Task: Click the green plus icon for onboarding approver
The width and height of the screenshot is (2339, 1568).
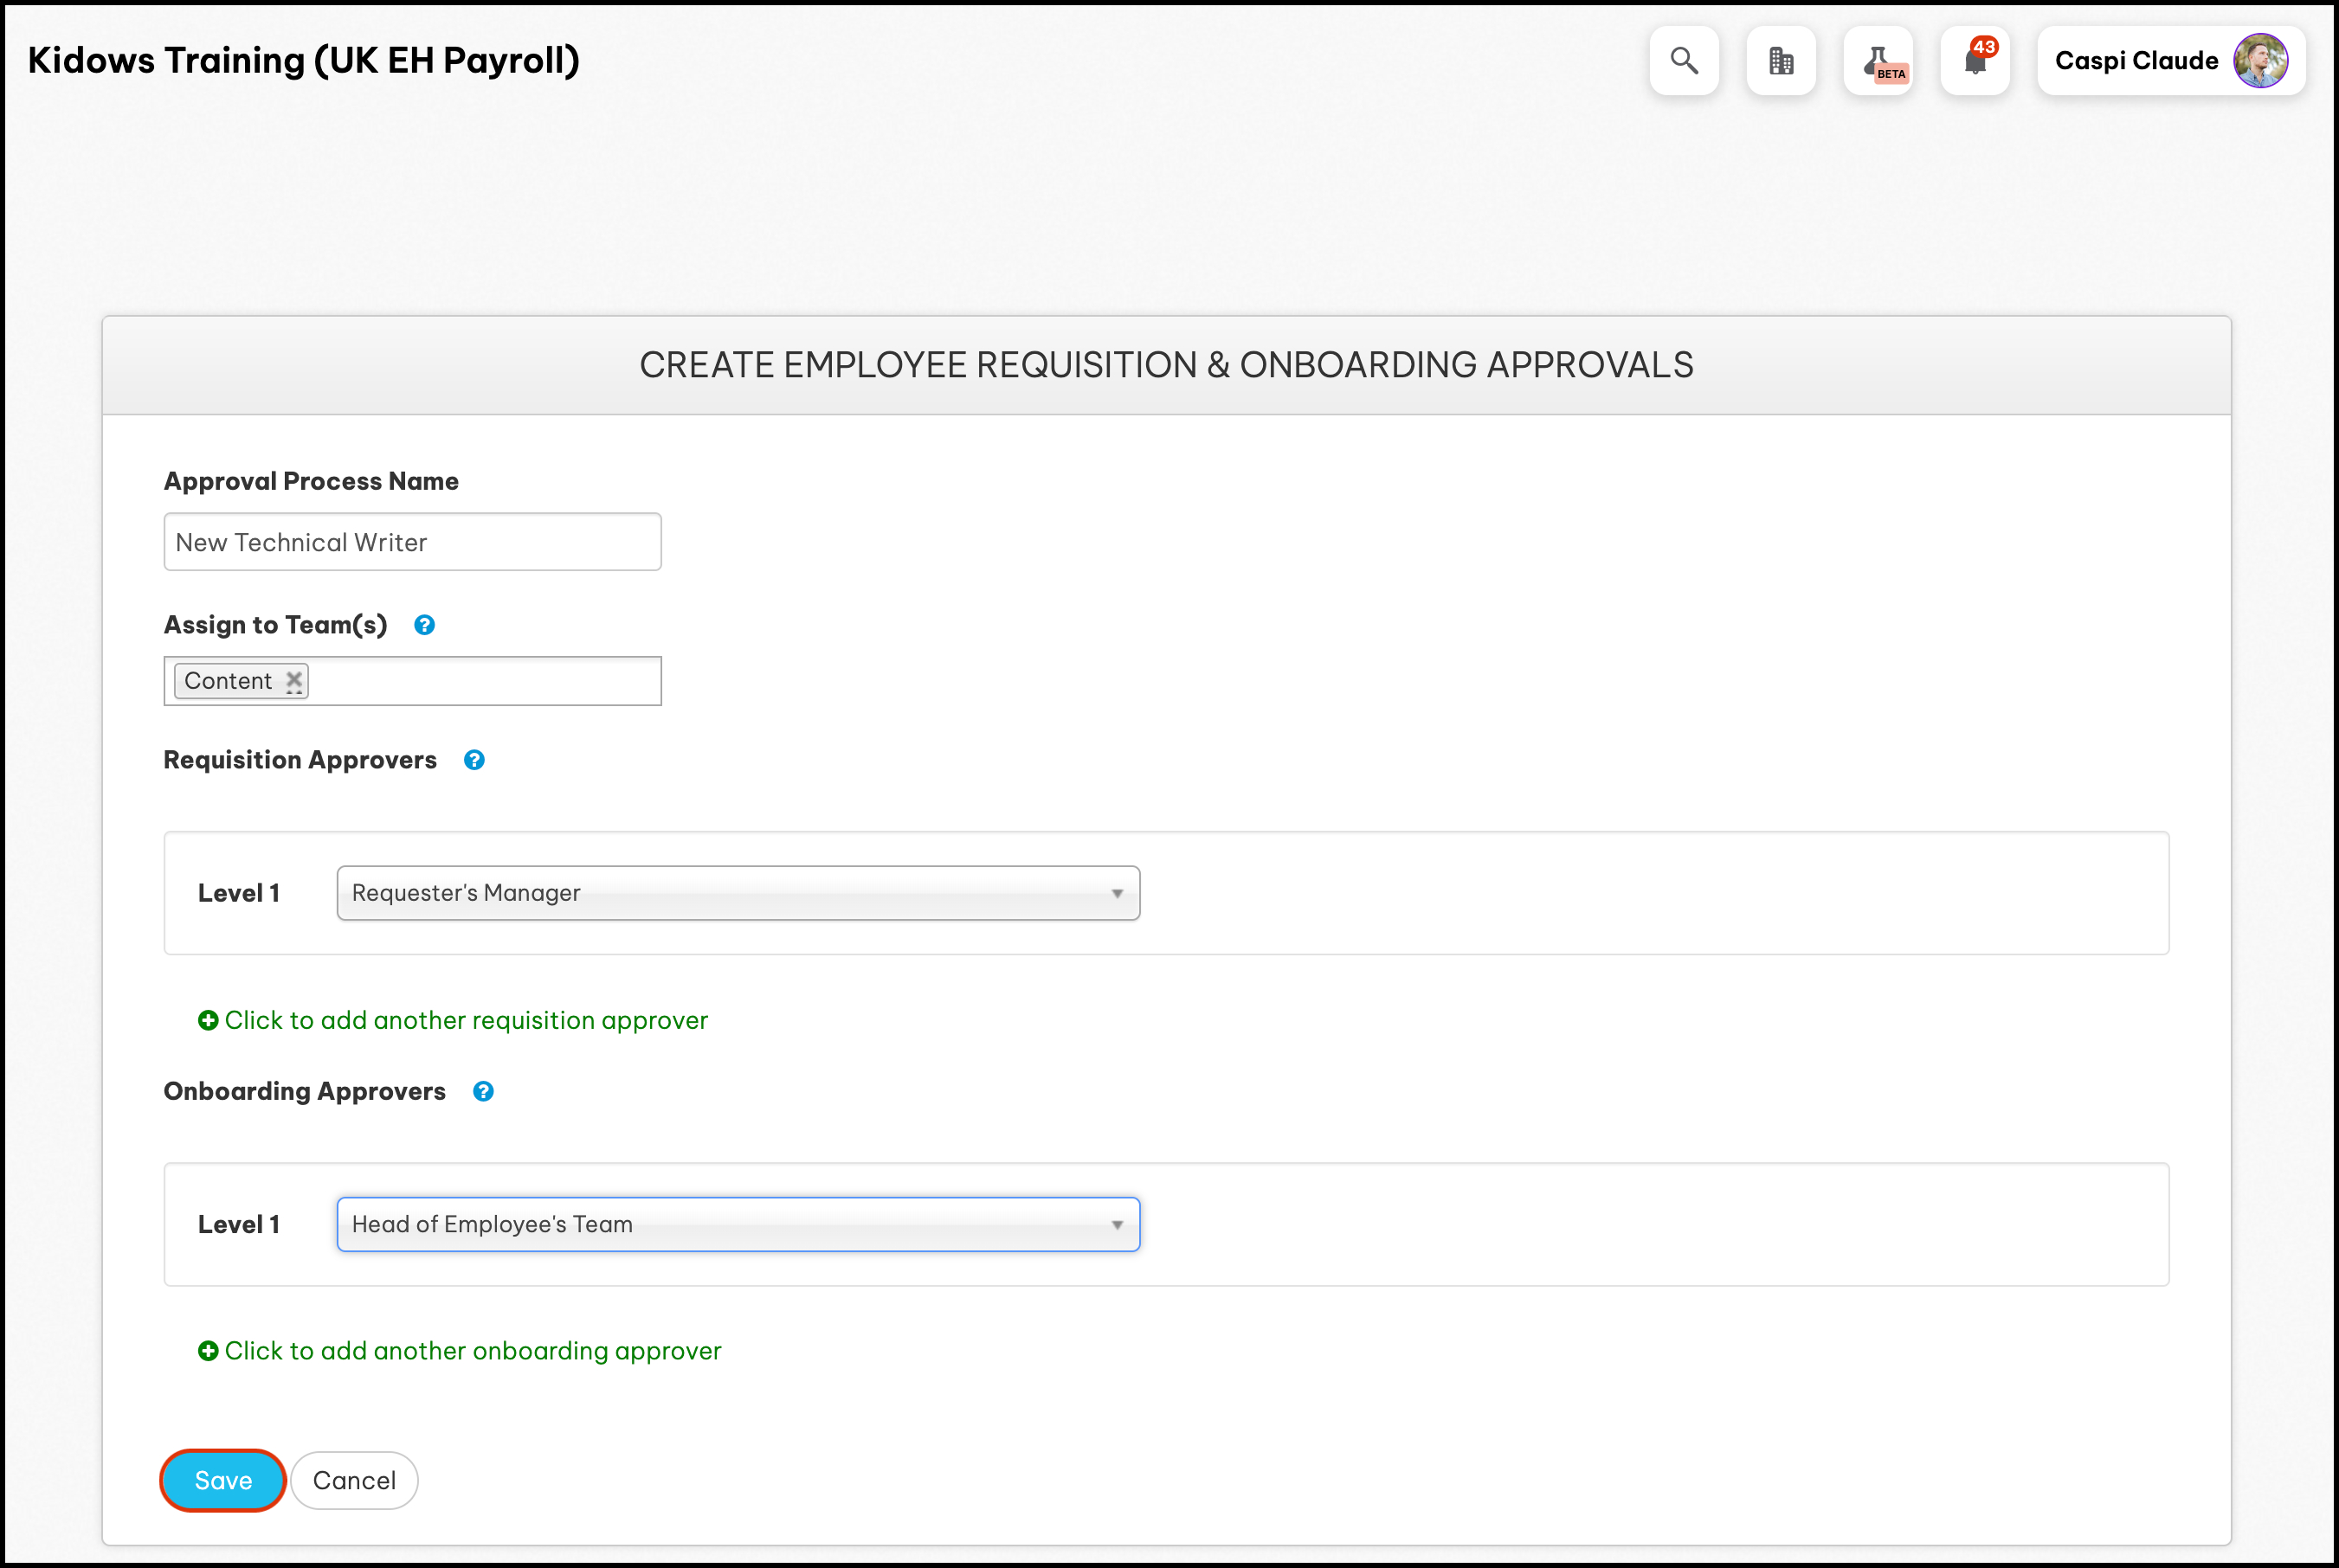Action: tap(208, 1351)
